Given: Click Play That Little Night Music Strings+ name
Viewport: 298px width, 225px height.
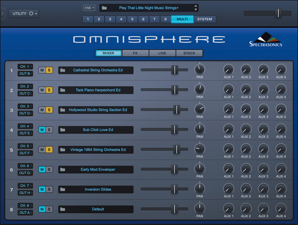Looking at the screenshot, I should click(x=149, y=8).
